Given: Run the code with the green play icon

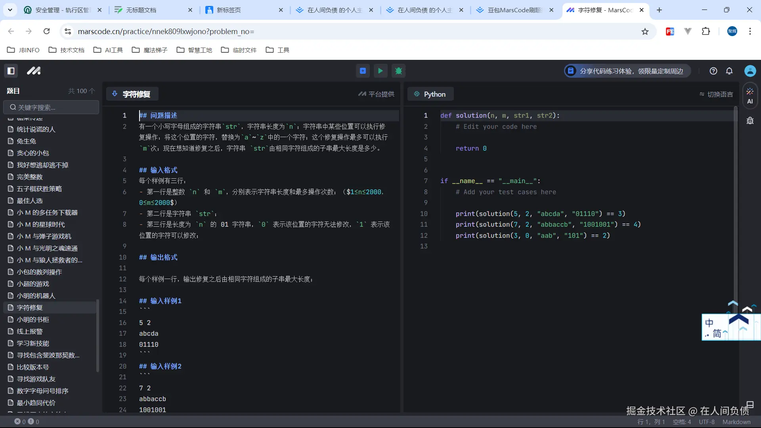Looking at the screenshot, I should pos(380,71).
